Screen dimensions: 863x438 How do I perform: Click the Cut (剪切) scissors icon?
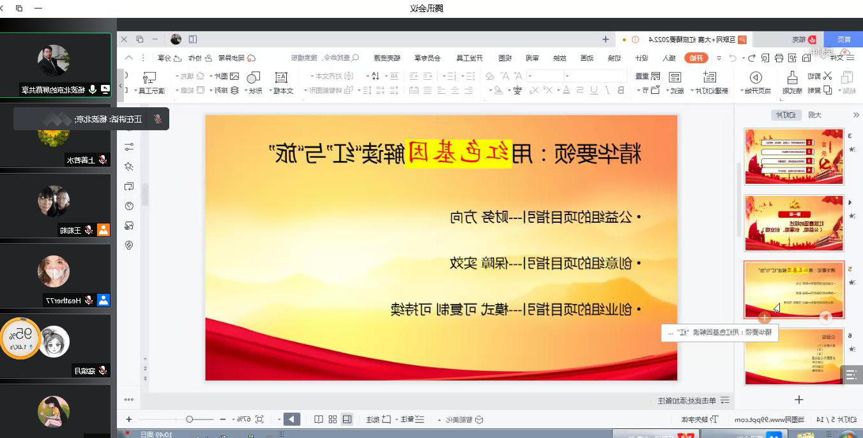click(x=828, y=76)
